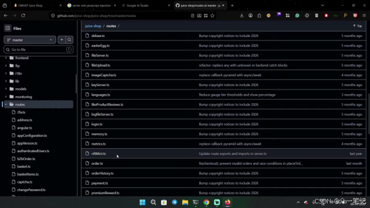Select appVersion.ts in the sidebar tree
Viewport: 370px width, 208px height.
pos(27,143)
